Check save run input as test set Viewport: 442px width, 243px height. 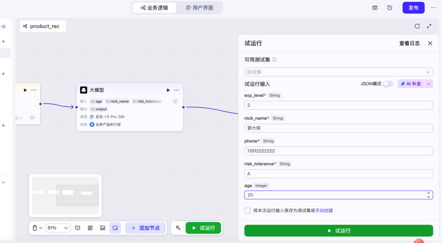pyautogui.click(x=247, y=211)
